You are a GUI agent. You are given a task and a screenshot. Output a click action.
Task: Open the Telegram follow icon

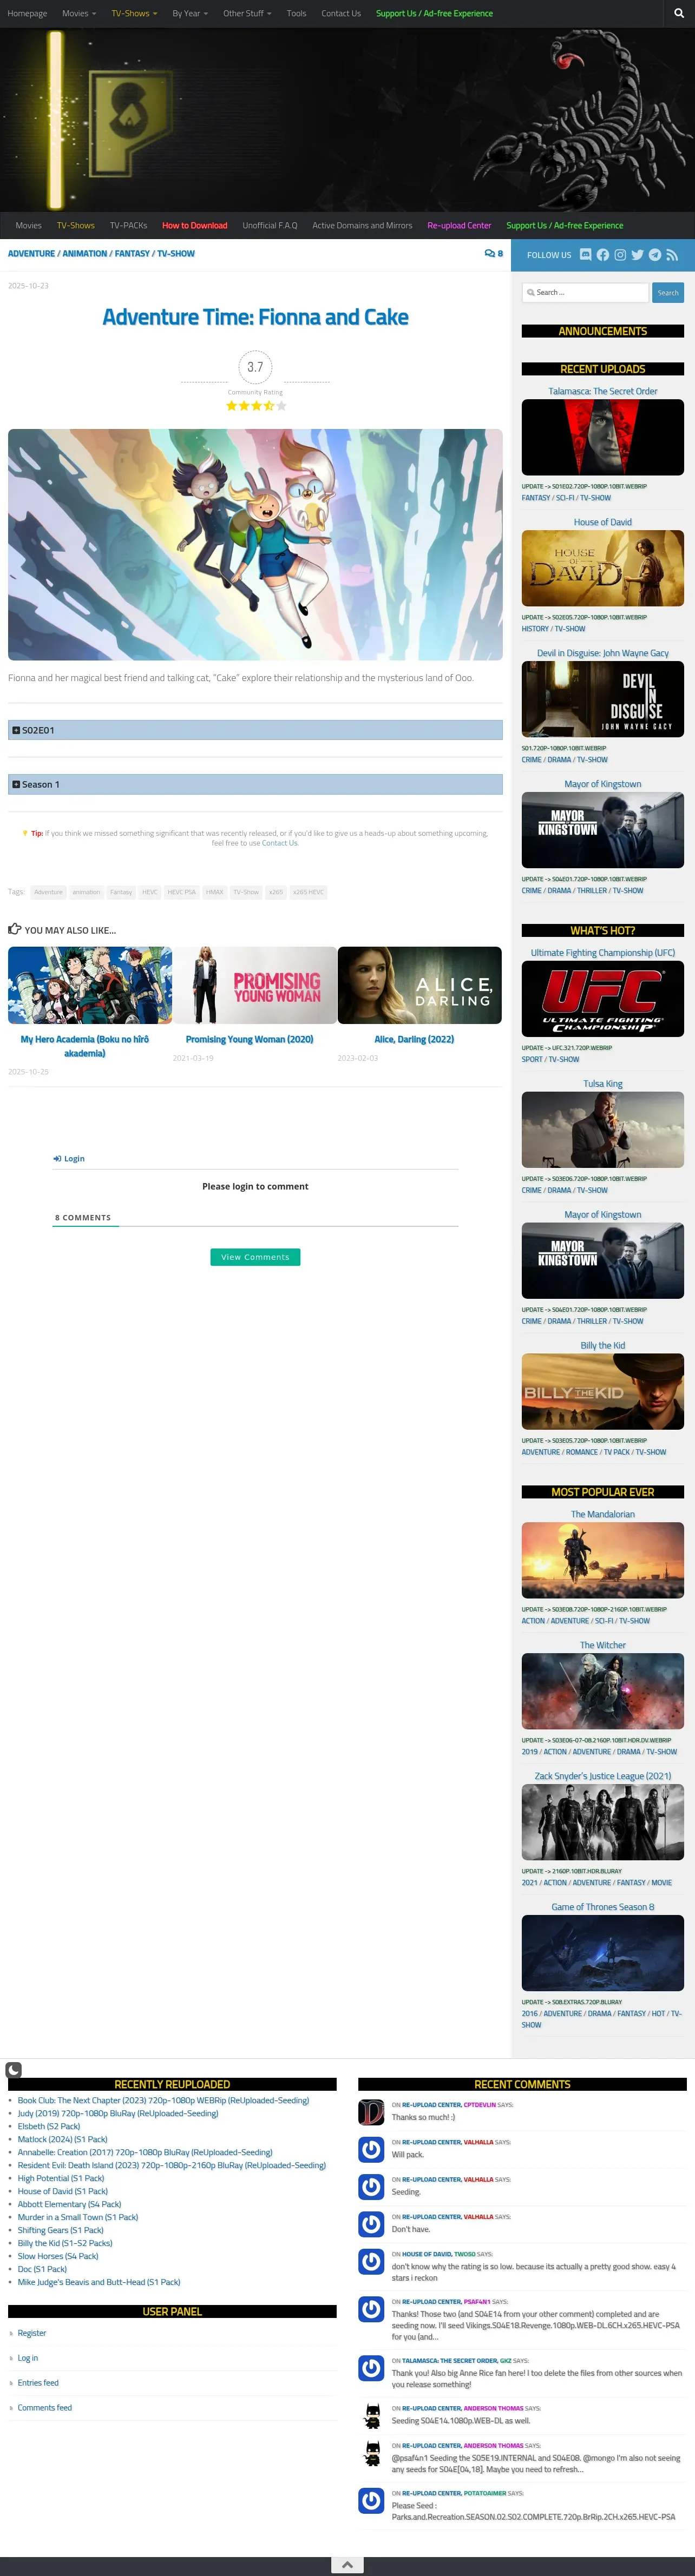click(654, 255)
